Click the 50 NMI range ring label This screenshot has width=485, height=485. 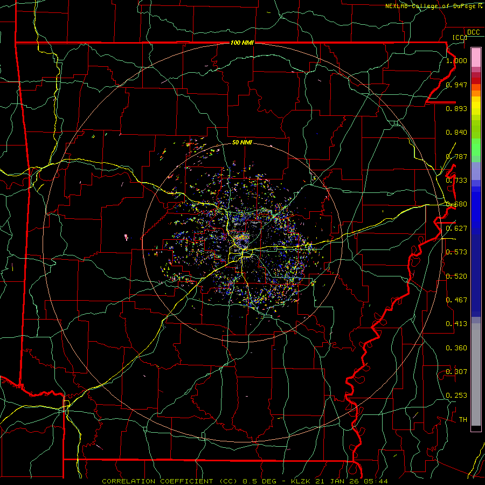(242, 142)
